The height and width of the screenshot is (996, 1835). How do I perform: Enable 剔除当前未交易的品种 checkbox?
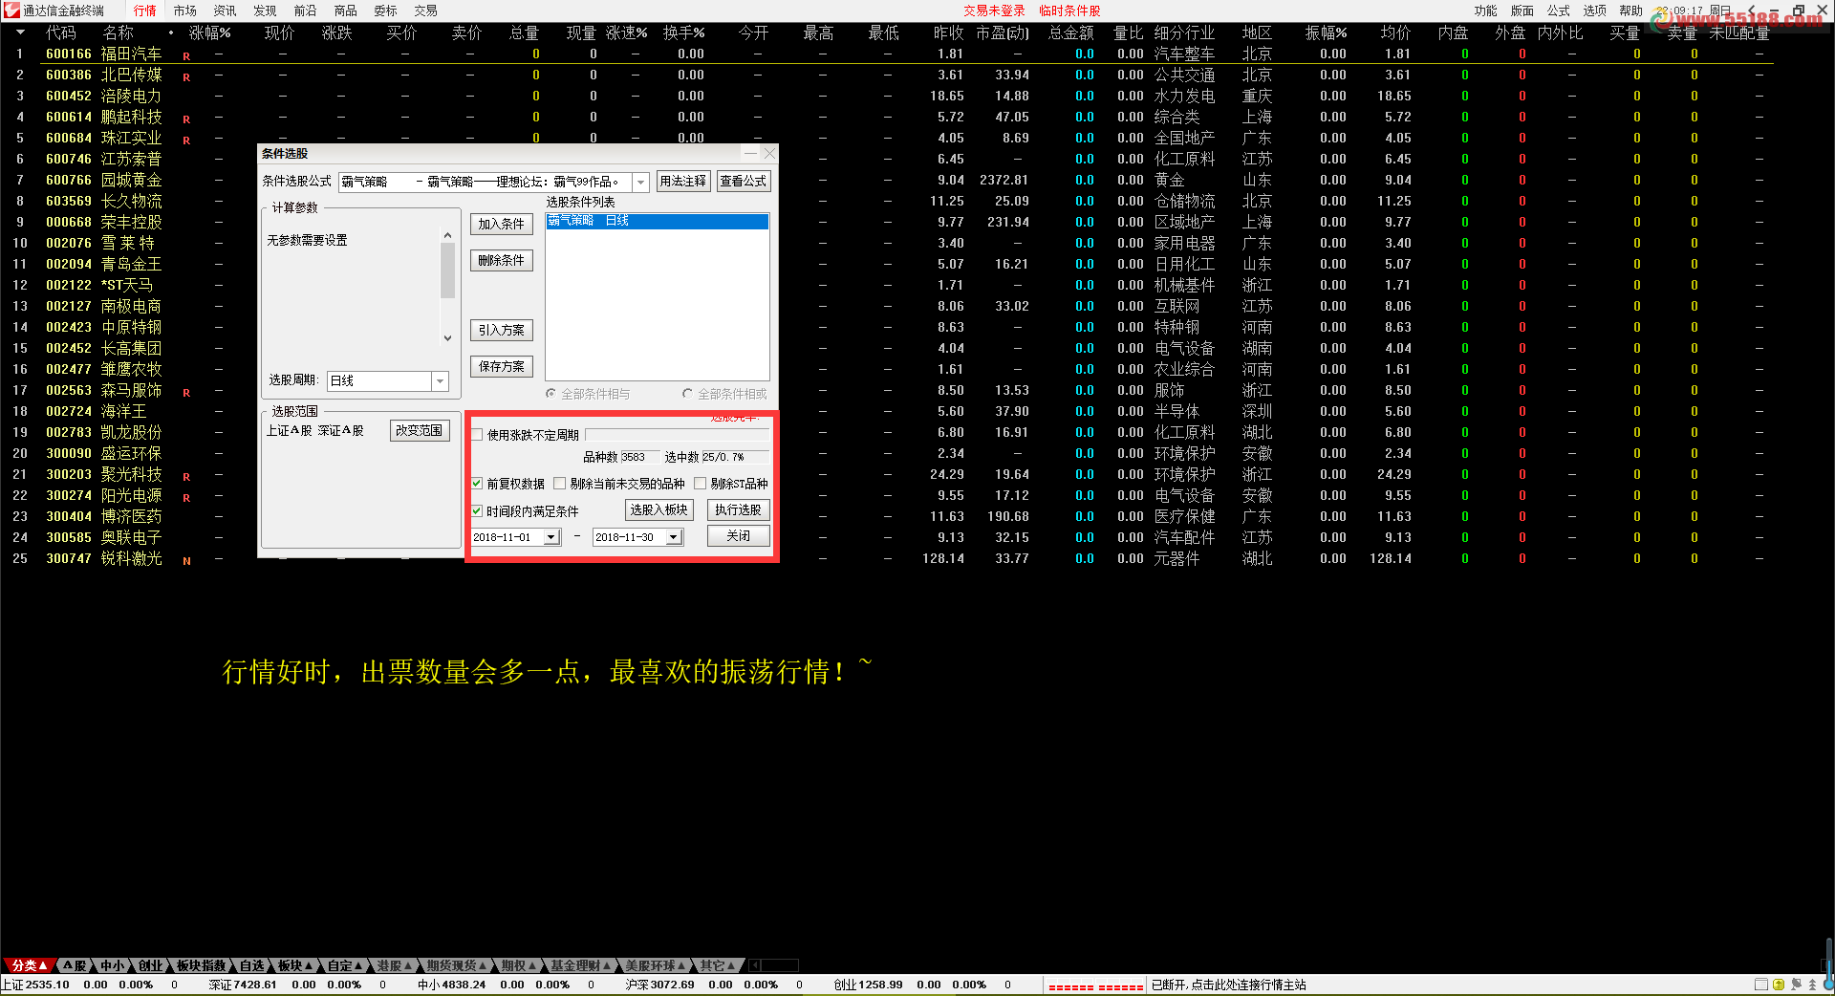click(x=560, y=484)
